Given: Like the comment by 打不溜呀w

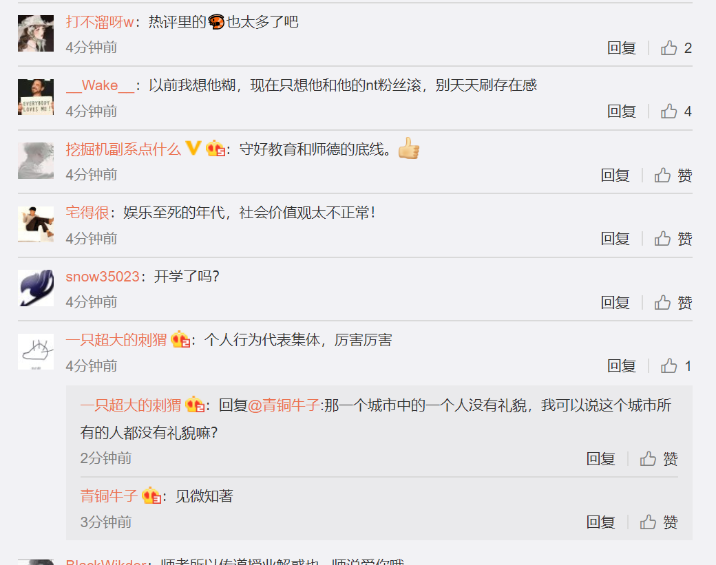Looking at the screenshot, I should 669,47.
